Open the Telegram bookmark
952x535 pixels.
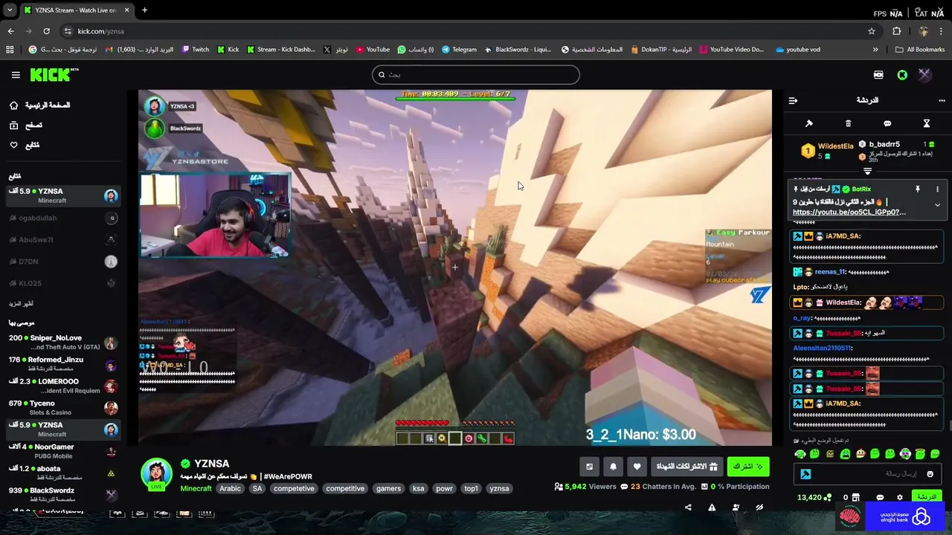pyautogui.click(x=459, y=50)
